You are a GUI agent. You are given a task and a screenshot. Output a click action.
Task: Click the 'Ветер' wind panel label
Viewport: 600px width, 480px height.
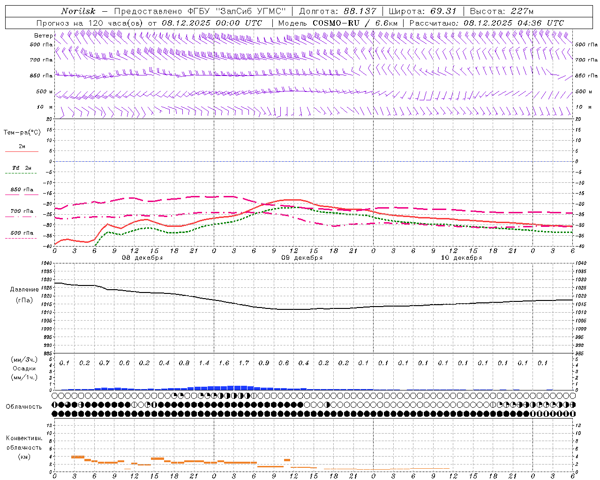point(43,36)
